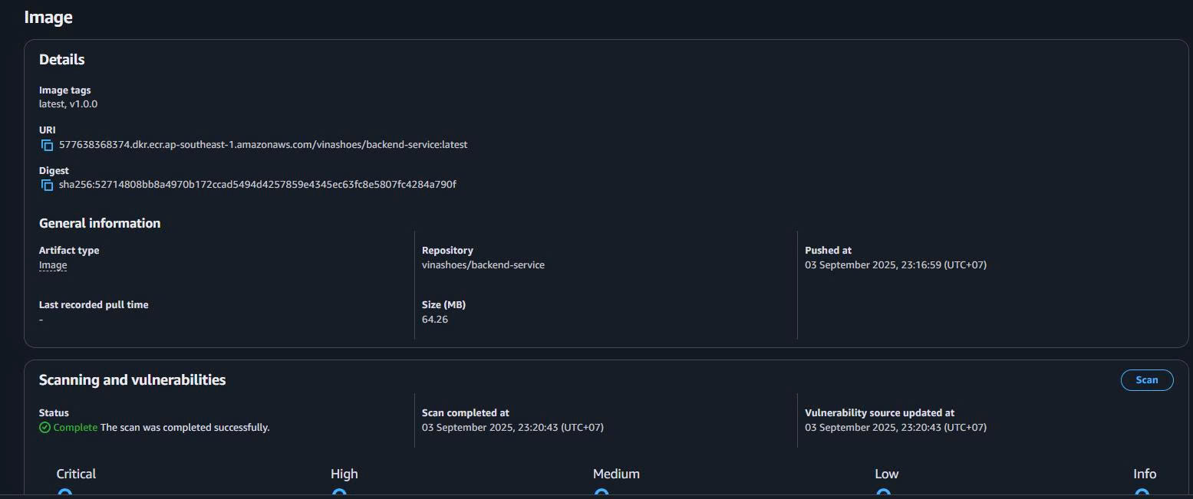This screenshot has width=1193, height=499.
Task: Start a new scan with Scan button
Action: 1146,380
